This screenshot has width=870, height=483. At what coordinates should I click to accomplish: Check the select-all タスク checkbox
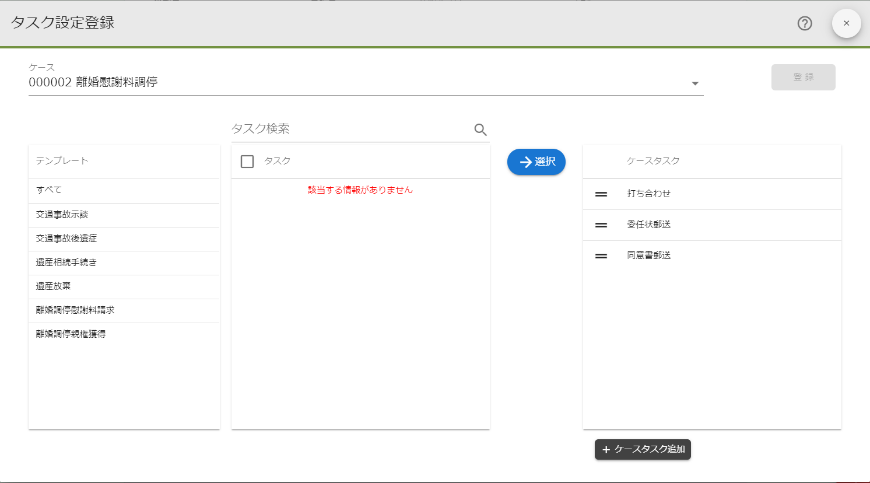[x=245, y=161]
